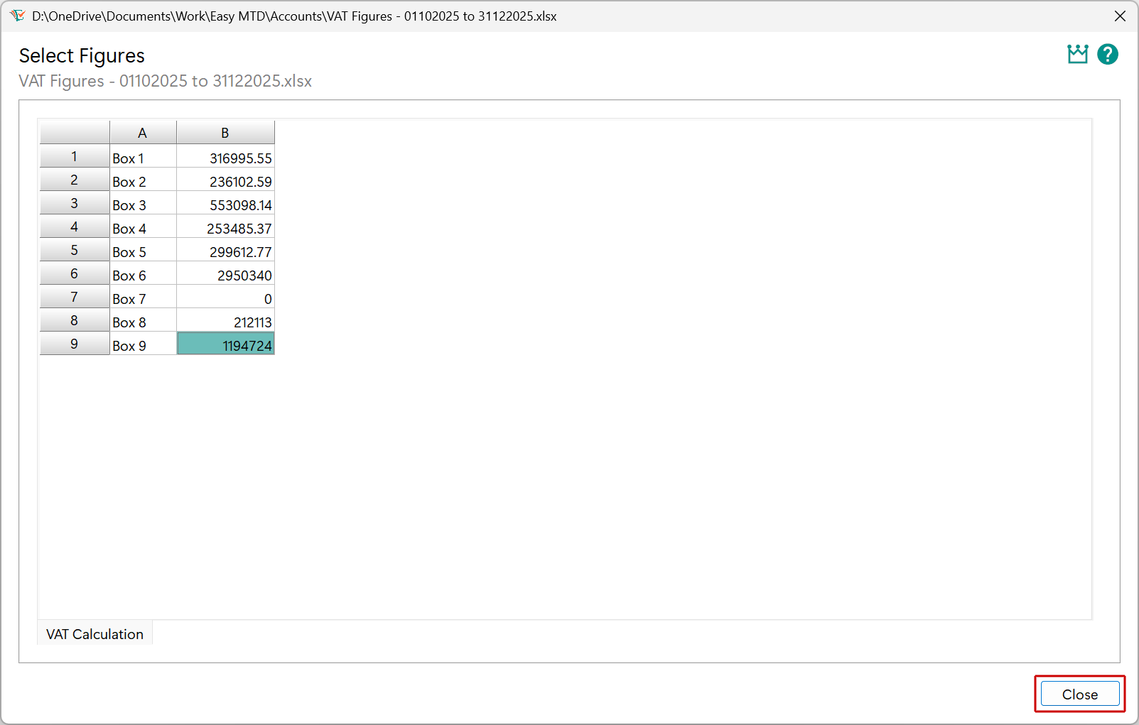Select the Box 5 label cell
Image resolution: width=1139 pixels, height=725 pixels.
coord(142,250)
